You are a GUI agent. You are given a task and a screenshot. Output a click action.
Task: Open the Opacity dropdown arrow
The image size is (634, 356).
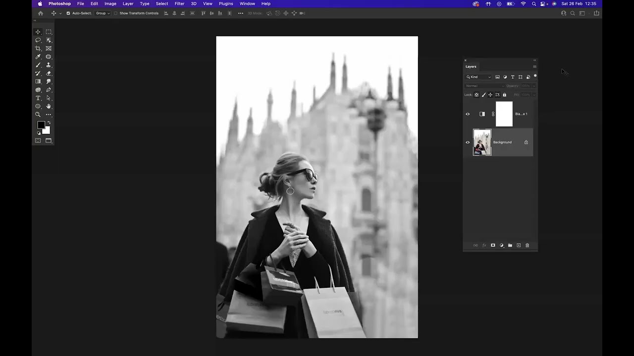[x=534, y=86]
